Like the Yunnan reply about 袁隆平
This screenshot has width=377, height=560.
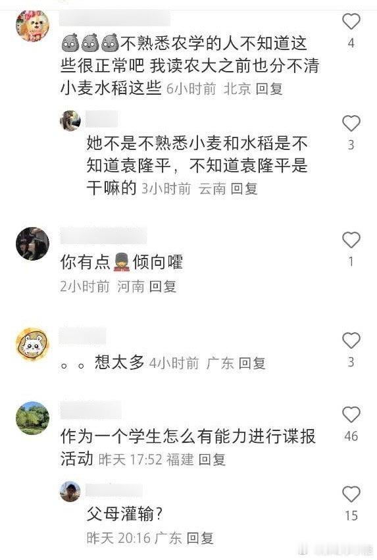click(x=351, y=124)
